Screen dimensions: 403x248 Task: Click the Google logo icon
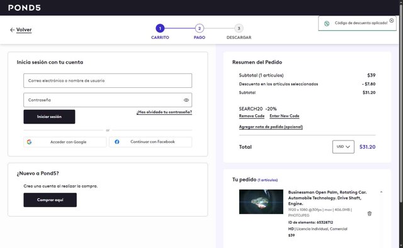(30, 142)
